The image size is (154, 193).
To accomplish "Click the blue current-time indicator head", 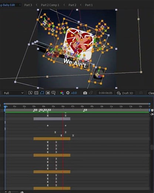I will 5,107.
